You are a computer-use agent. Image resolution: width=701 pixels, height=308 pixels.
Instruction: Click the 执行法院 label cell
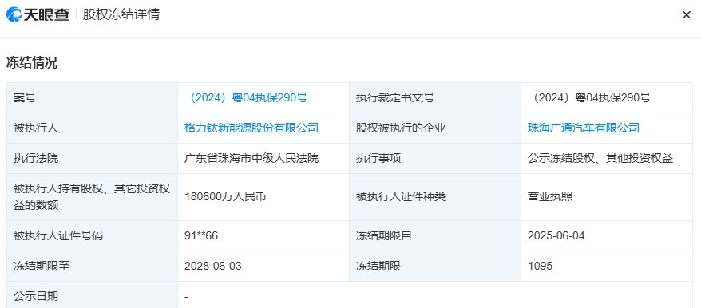click(x=92, y=159)
